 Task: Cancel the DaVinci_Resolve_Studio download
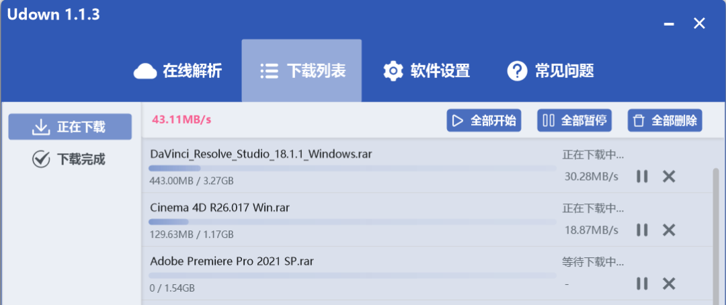click(669, 176)
